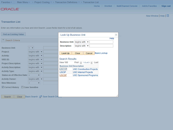Click the Save Search Criteria icon
The height and width of the screenshot is (130, 173).
click(41, 97)
